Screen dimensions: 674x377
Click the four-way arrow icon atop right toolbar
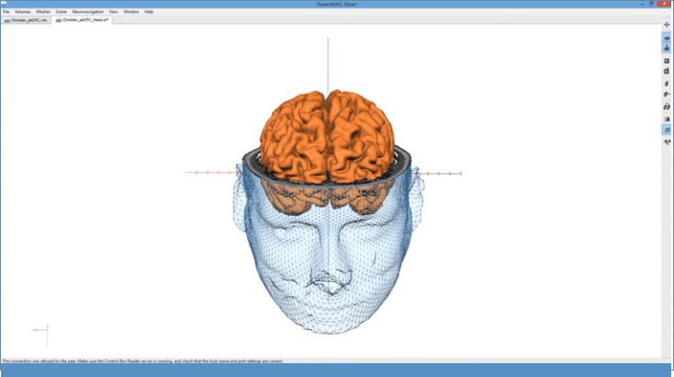667,25
